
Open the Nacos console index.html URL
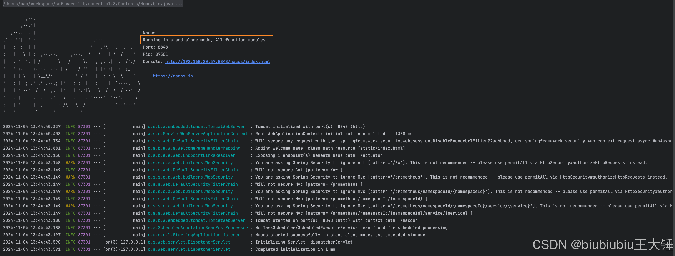(x=218, y=62)
